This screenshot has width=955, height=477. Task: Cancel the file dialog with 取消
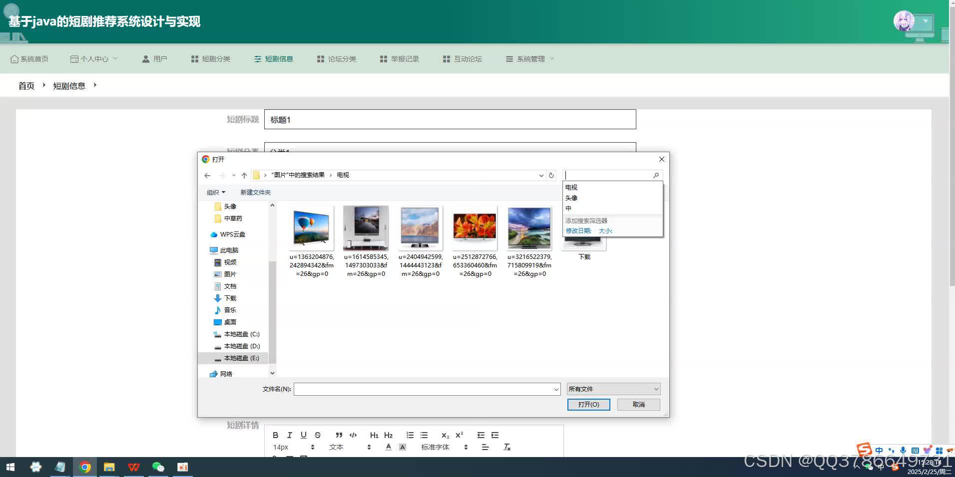coord(639,405)
